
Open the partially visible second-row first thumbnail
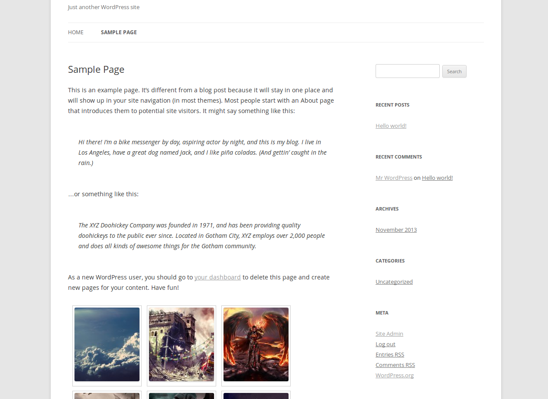[x=107, y=395]
